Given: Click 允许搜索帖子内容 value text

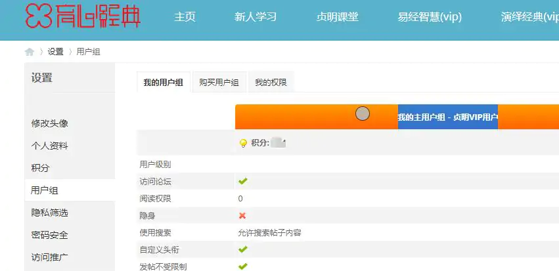Looking at the screenshot, I should pos(269,233).
